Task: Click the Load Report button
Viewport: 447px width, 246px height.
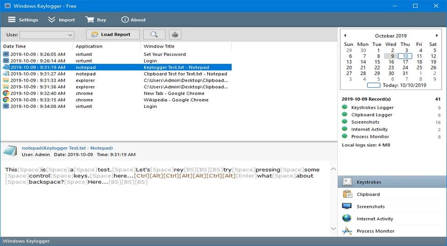Action: (113, 35)
